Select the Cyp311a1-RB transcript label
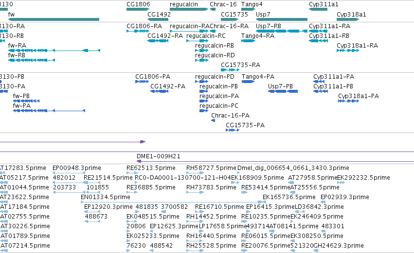 329,36
